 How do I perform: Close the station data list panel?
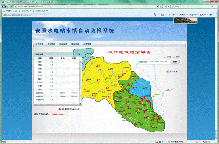point(79,54)
